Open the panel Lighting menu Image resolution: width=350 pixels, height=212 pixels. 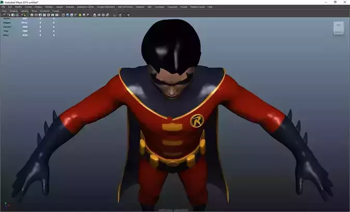click(x=24, y=11)
